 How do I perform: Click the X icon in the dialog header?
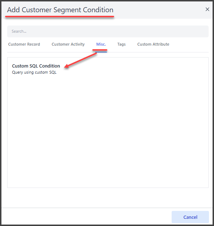point(207,9)
